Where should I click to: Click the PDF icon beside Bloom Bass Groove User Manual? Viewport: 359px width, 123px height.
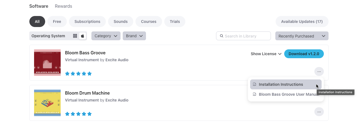point(255,94)
